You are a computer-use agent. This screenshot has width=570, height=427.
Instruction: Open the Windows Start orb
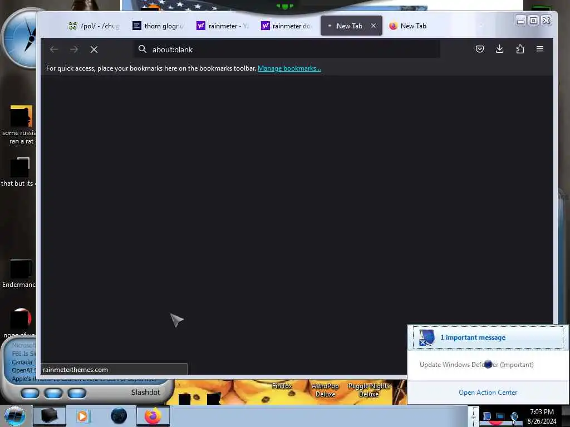pyautogui.click(x=14, y=416)
